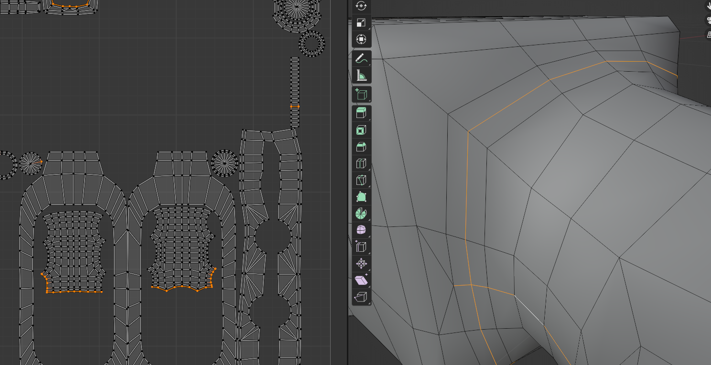Select the Smooth vertices tool
The width and height of the screenshot is (711, 365).
pos(362,230)
